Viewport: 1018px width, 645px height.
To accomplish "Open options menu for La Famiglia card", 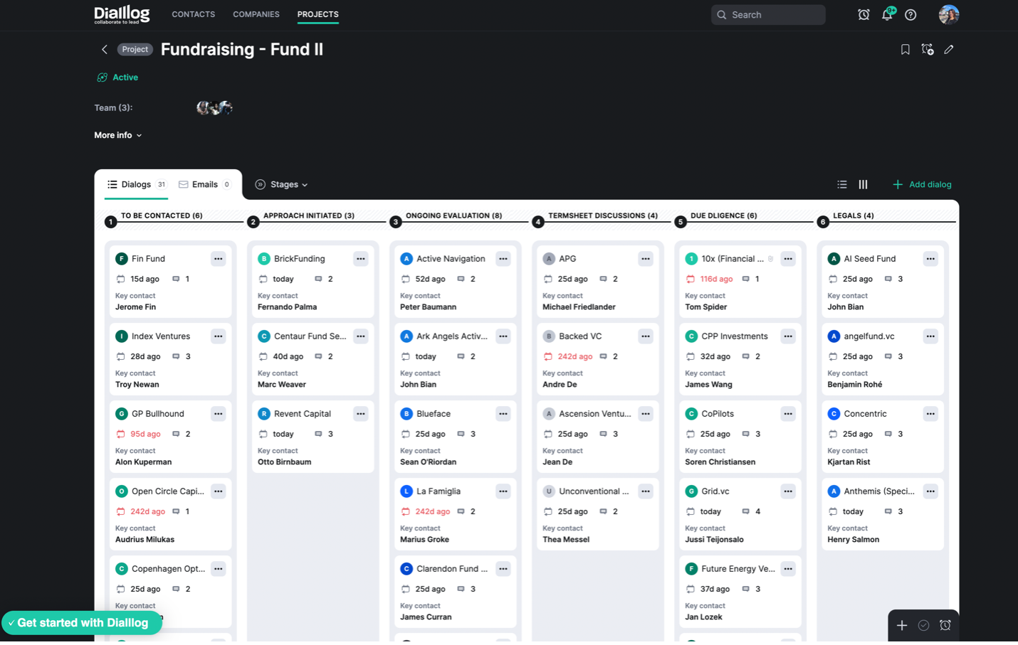I will [503, 491].
